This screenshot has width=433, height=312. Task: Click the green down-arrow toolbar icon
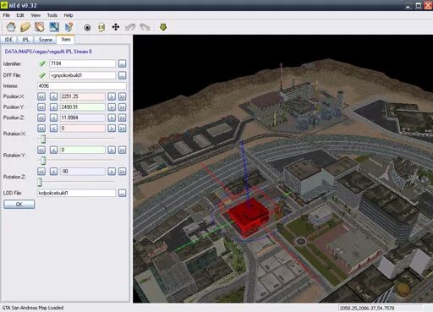click(163, 27)
